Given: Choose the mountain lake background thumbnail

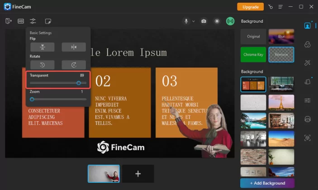Looking at the screenshot, I should (x=253, y=121).
